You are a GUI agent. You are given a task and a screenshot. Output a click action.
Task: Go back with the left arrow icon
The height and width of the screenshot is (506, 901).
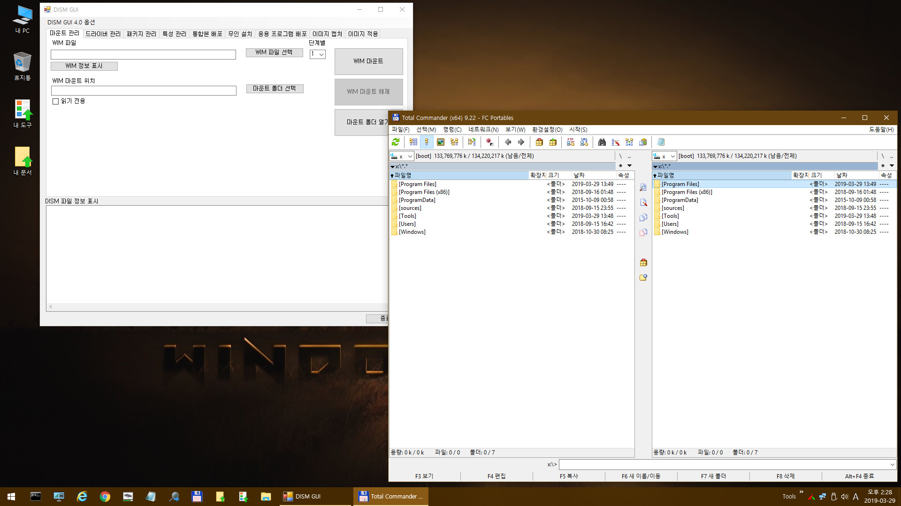point(508,142)
